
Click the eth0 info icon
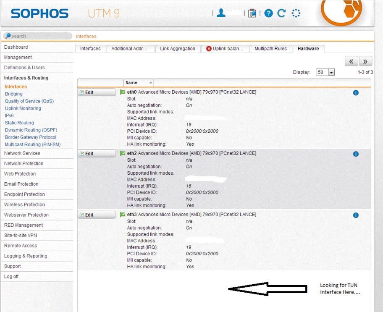(x=356, y=93)
